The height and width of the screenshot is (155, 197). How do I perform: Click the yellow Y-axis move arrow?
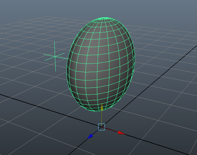[102, 108]
